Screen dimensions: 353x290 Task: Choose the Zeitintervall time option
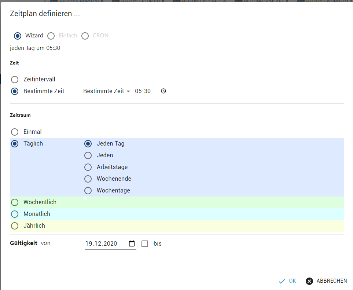(15, 80)
